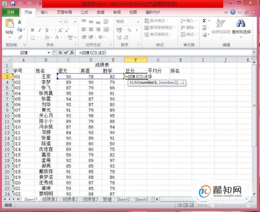
Task: Click the Merge and Center icon
Action: 106,29
